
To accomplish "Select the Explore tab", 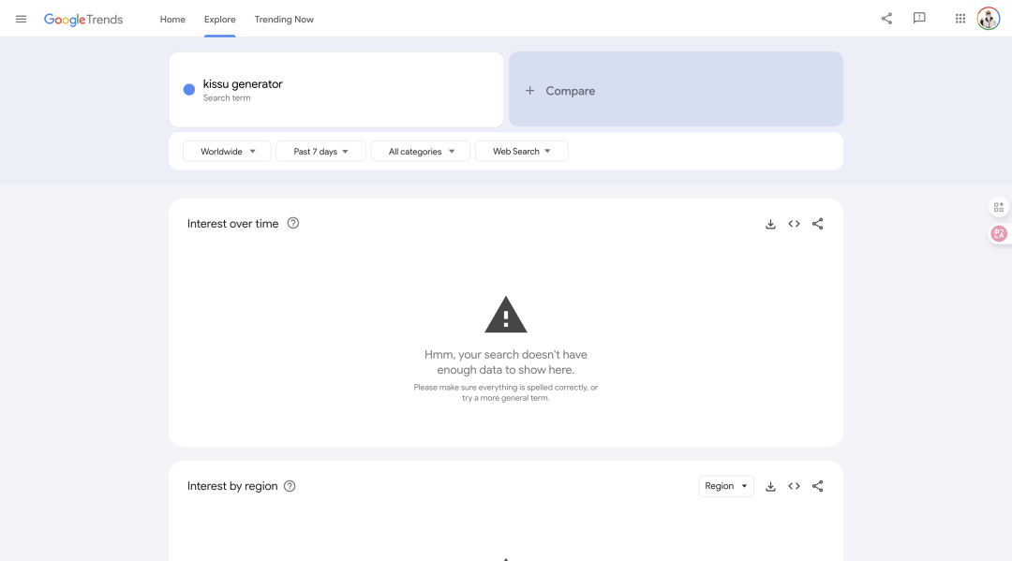I will click(219, 20).
